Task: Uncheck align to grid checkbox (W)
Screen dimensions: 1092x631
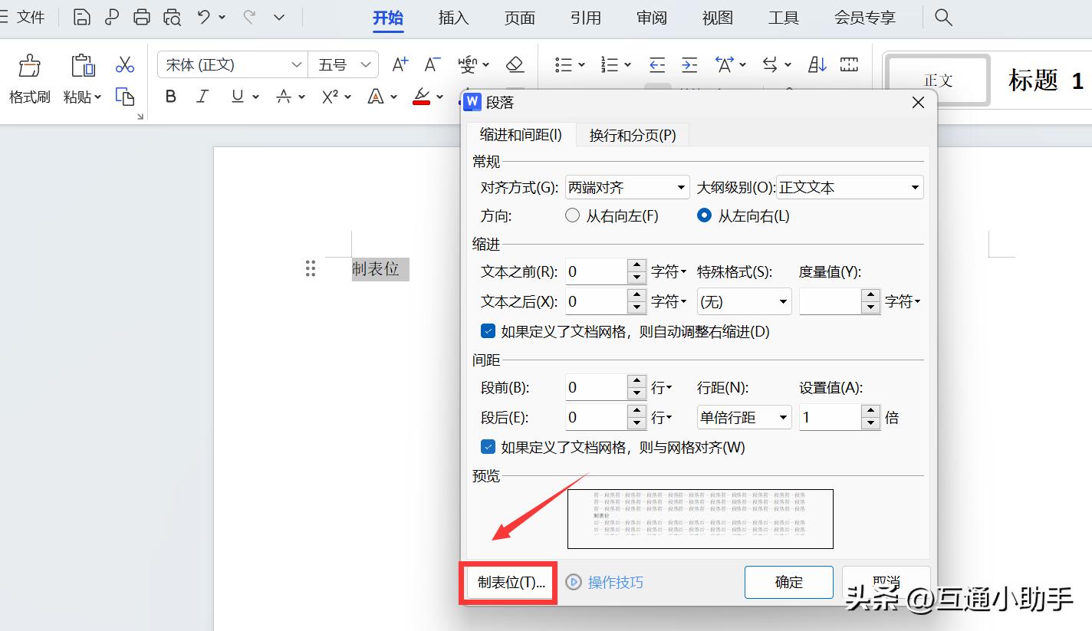Action: [488, 447]
